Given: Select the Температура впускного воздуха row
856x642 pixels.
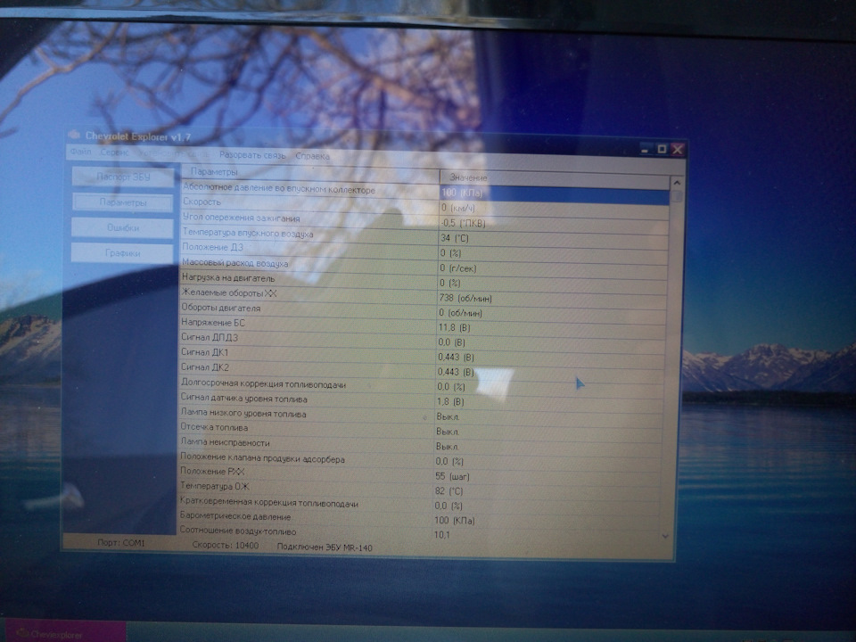Looking at the screenshot, I should 424,235.
